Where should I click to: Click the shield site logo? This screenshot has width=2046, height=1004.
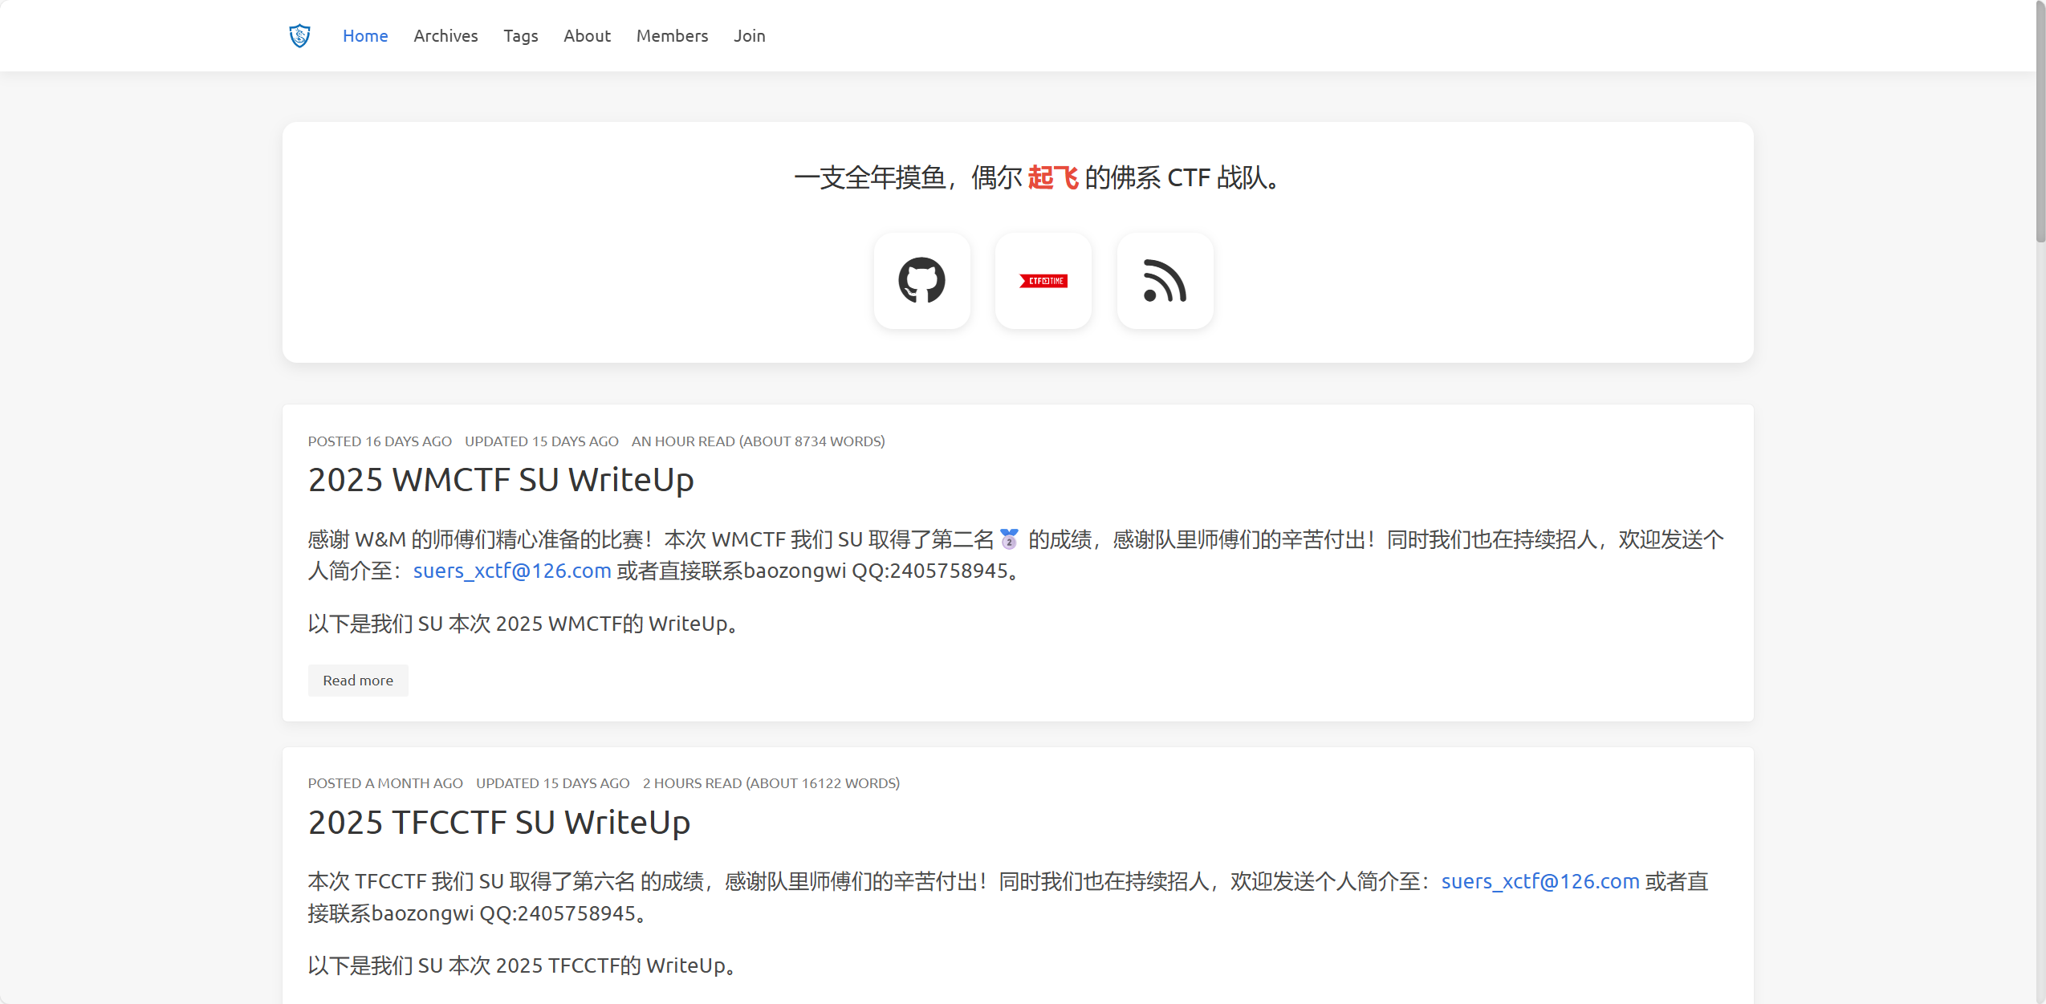point(299,35)
